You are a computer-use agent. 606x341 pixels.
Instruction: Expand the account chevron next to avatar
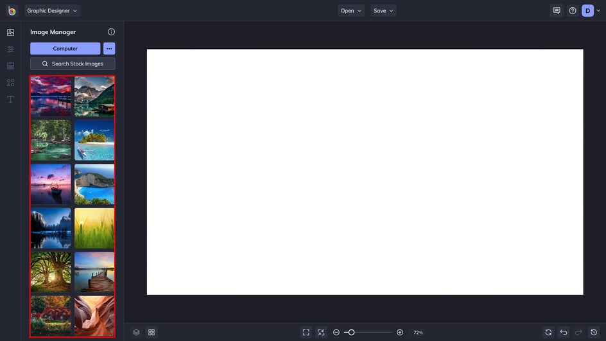pyautogui.click(x=598, y=11)
